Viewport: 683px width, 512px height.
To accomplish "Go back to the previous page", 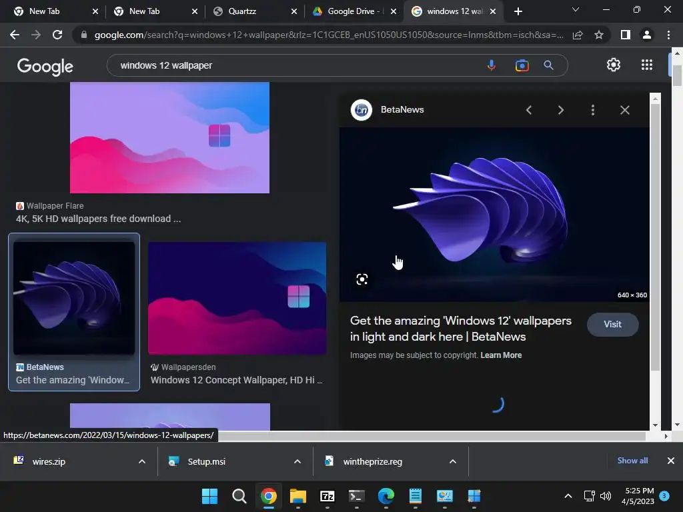I will [15, 35].
